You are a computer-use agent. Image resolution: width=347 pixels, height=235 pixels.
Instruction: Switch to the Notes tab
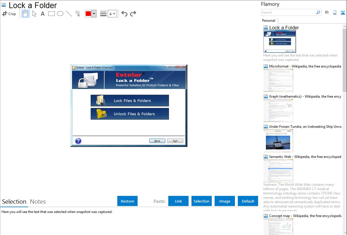(38, 202)
